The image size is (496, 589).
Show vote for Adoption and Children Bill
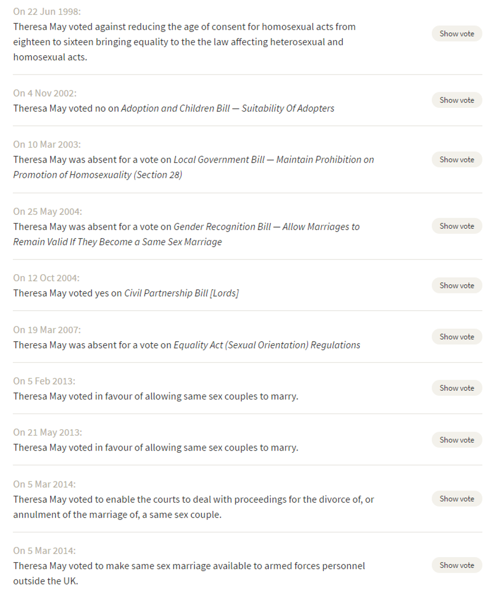457,100
